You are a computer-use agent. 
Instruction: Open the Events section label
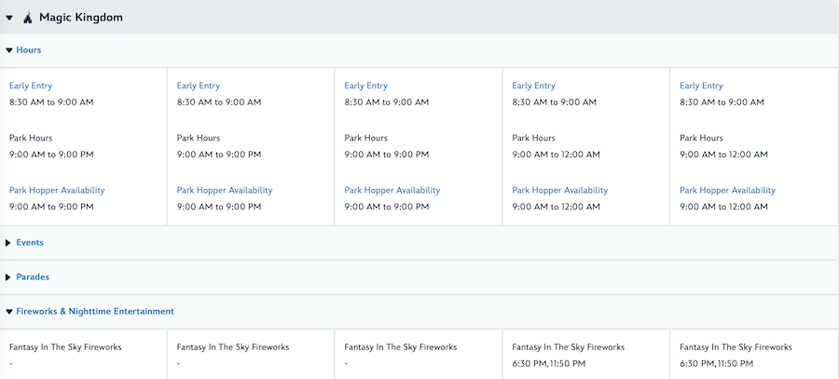click(30, 243)
